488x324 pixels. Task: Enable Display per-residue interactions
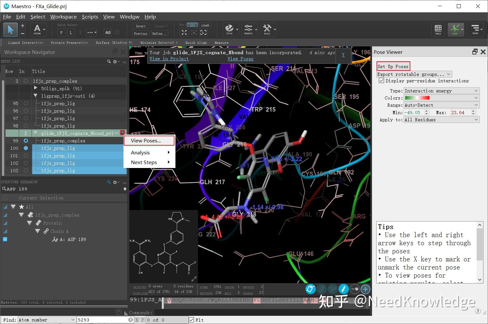381,81
